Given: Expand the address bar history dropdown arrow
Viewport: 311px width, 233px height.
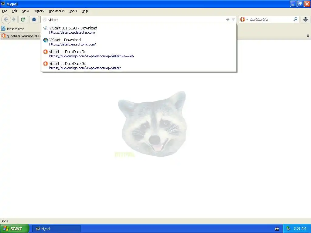Looking at the screenshot, I should click(234, 19).
